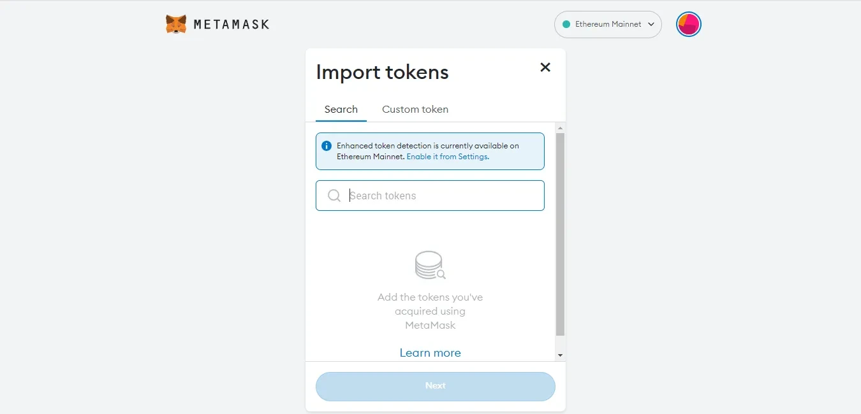Click the Import tokens heading
The image size is (861, 414).
[x=383, y=73]
